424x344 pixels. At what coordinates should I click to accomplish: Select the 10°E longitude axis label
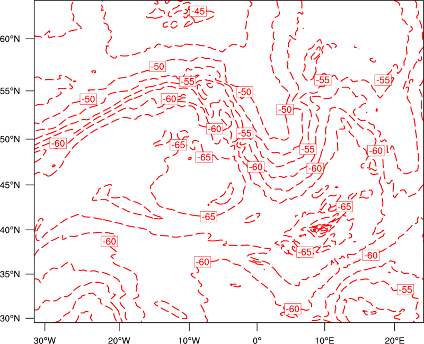click(324, 340)
